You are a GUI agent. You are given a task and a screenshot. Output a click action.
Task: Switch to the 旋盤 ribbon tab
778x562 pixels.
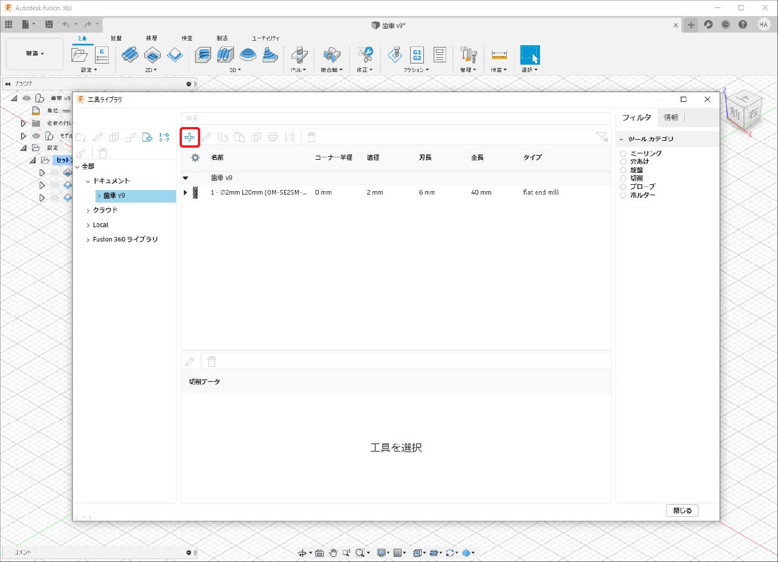[x=116, y=38]
